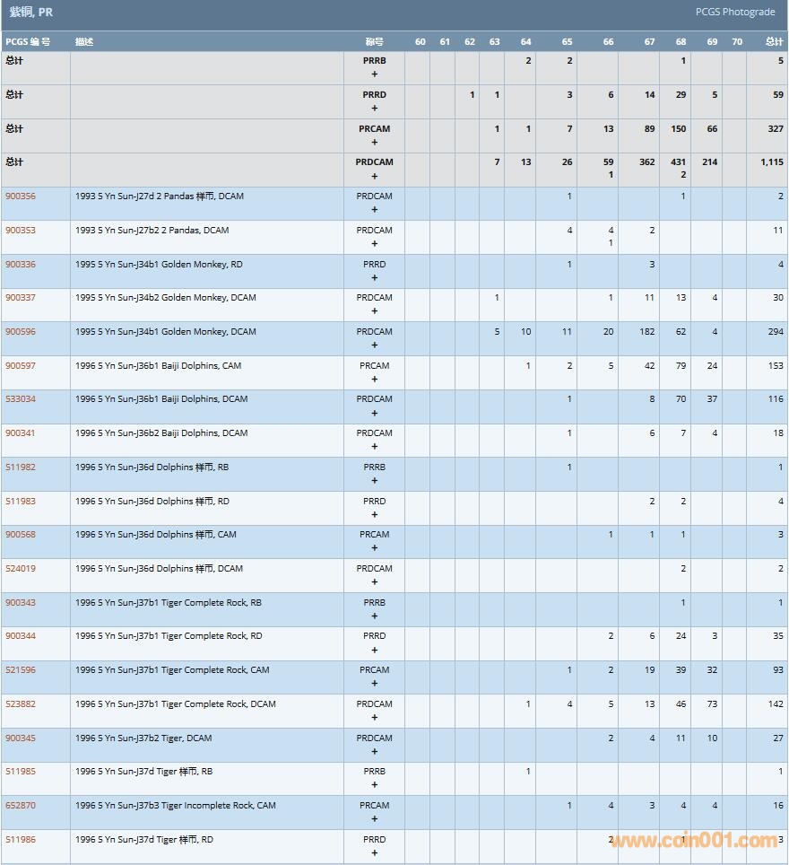The image size is (789, 865).
Task: Open PCGS number 533034 Baiji Dolphins
Action: [x=21, y=399]
